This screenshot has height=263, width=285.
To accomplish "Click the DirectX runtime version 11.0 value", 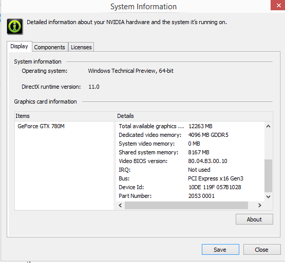I will pos(94,87).
